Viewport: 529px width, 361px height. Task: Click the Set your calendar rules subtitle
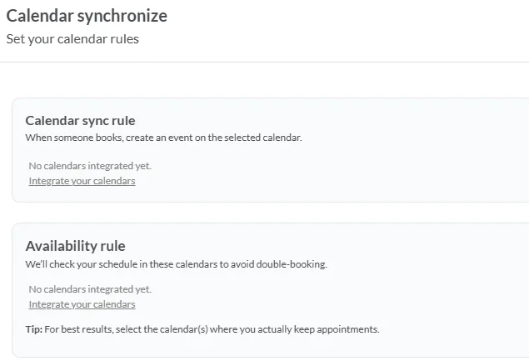(x=72, y=39)
